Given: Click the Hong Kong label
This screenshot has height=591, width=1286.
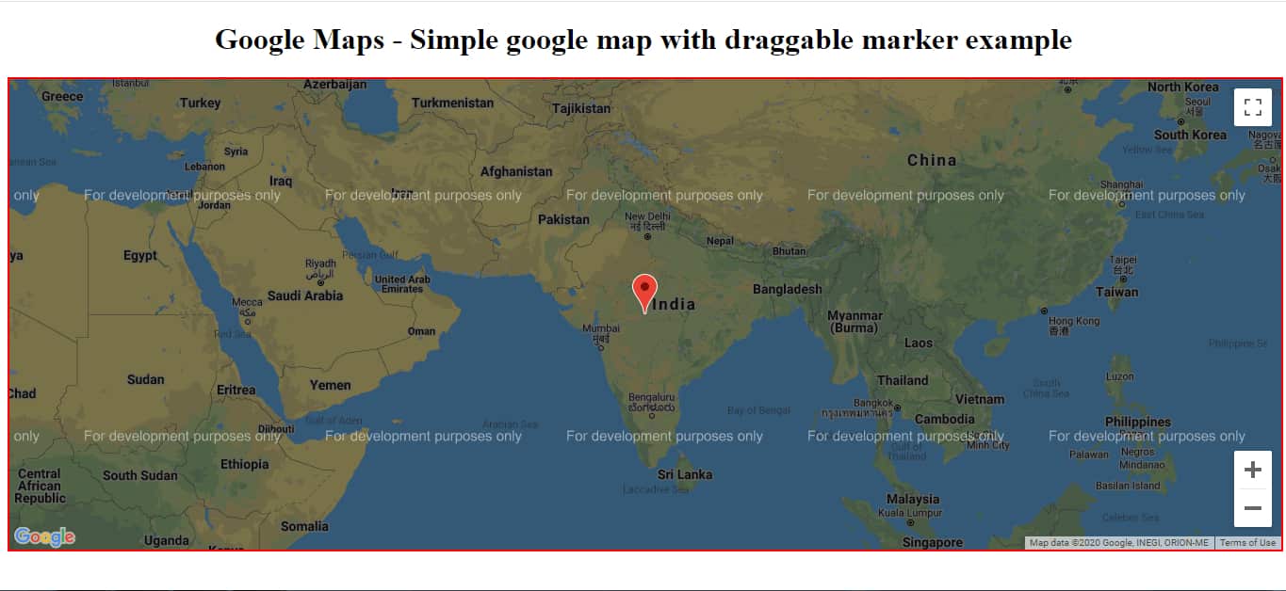Looking at the screenshot, I should point(1073,326).
